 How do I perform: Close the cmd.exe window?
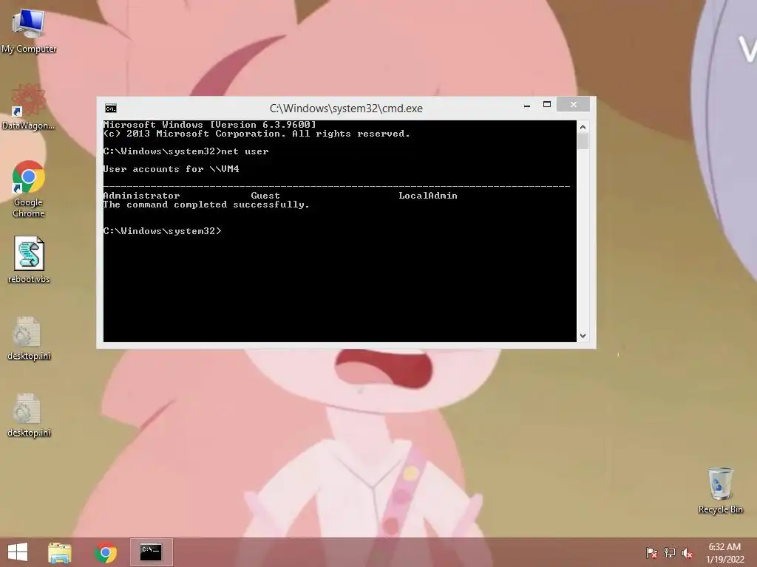click(x=573, y=104)
